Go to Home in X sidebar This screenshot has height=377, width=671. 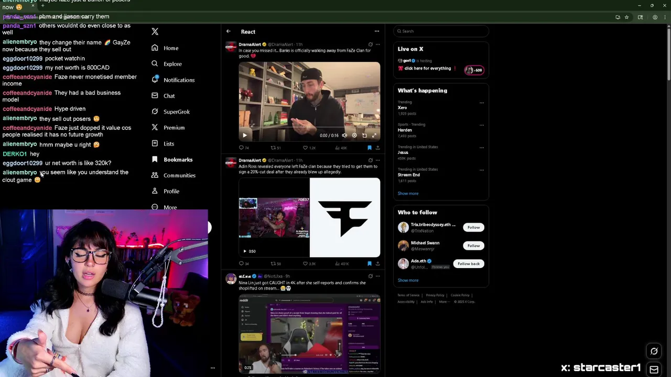[165, 48]
